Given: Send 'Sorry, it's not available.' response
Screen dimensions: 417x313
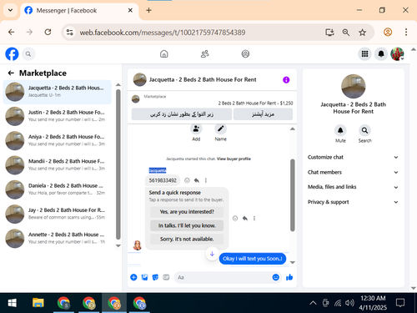Looking at the screenshot, I should [187, 239].
